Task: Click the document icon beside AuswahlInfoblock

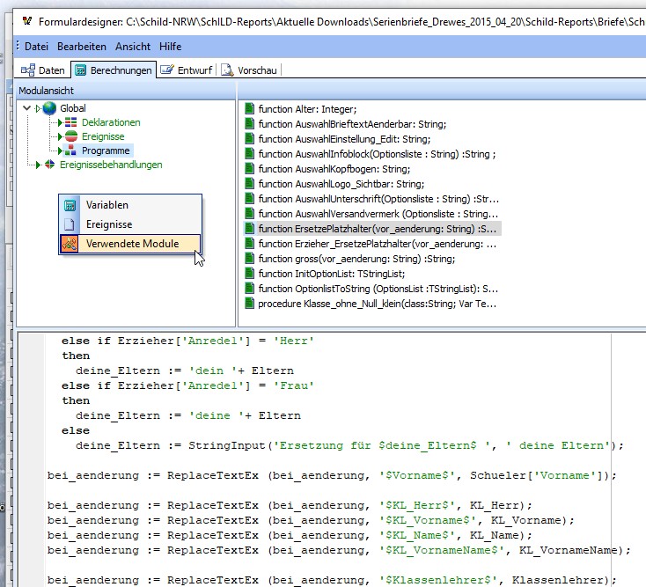Action: coord(249,154)
